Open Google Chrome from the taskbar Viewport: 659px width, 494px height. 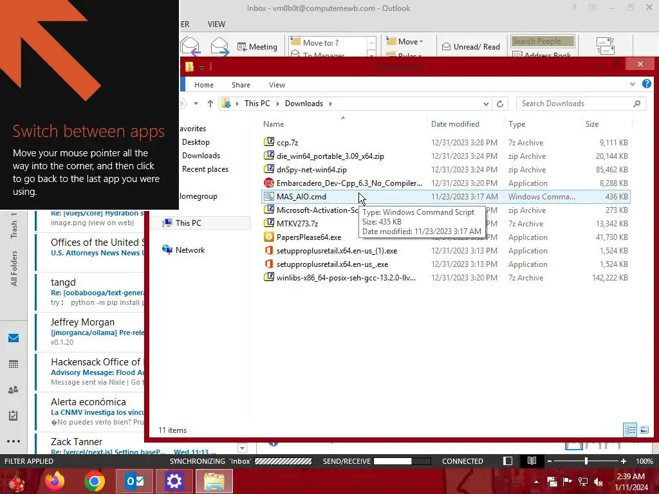pos(94,481)
